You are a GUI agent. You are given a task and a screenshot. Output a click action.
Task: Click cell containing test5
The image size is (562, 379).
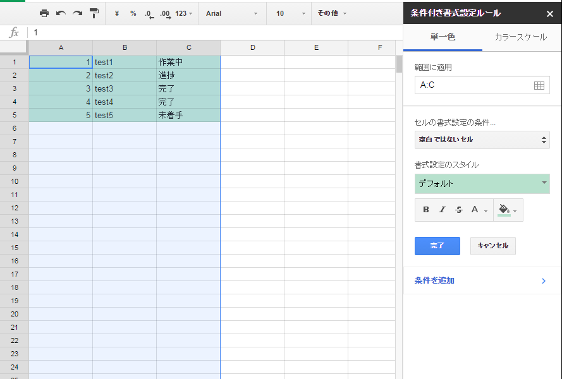[x=125, y=115]
